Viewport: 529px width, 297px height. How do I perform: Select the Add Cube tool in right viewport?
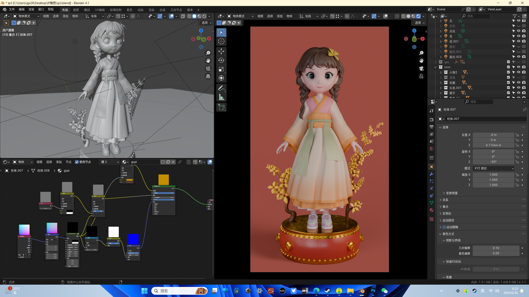[221, 107]
